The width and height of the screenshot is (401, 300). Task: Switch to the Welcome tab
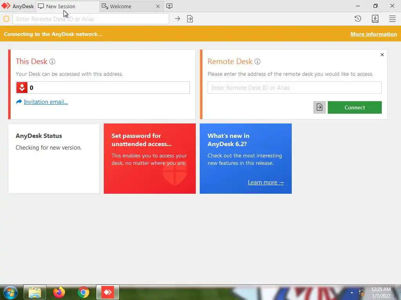click(x=132, y=6)
